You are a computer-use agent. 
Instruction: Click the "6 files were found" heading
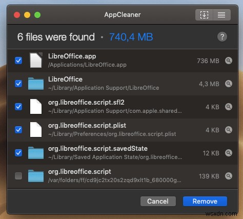(x=56, y=37)
